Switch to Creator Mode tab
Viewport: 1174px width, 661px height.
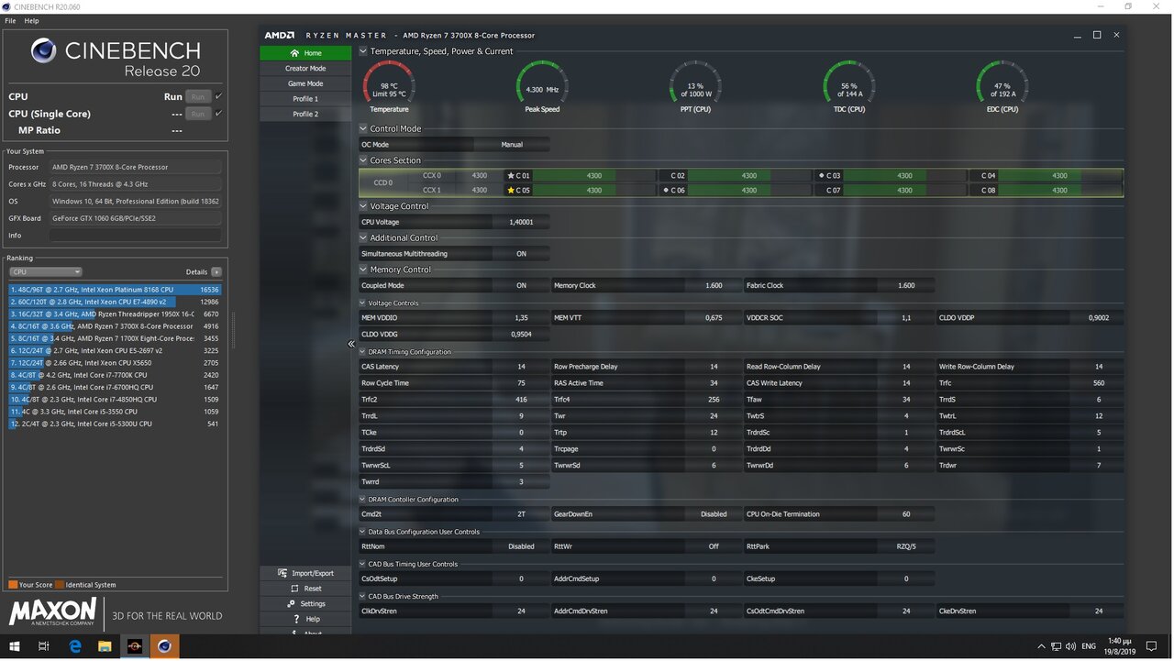pyautogui.click(x=305, y=68)
